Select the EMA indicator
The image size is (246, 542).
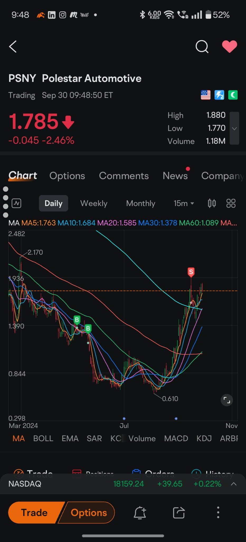70,439
